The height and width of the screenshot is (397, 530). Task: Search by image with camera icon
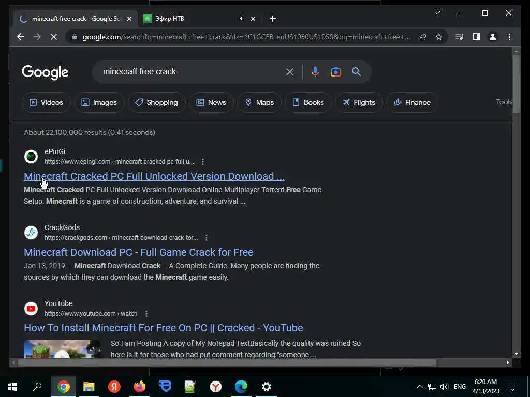[335, 72]
